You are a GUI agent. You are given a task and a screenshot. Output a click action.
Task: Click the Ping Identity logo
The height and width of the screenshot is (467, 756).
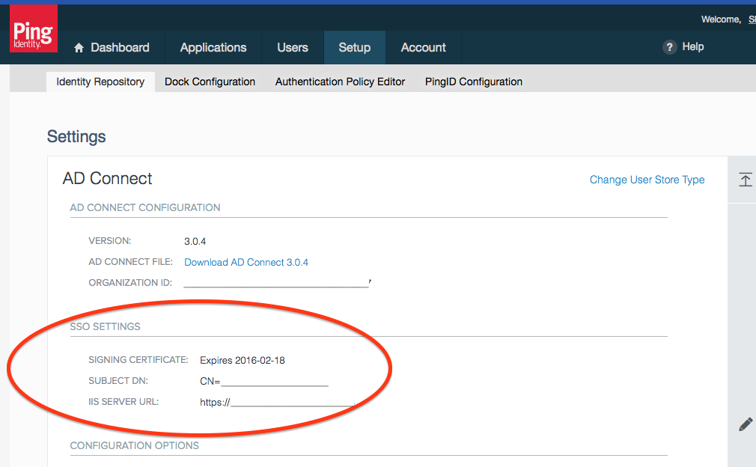34,28
